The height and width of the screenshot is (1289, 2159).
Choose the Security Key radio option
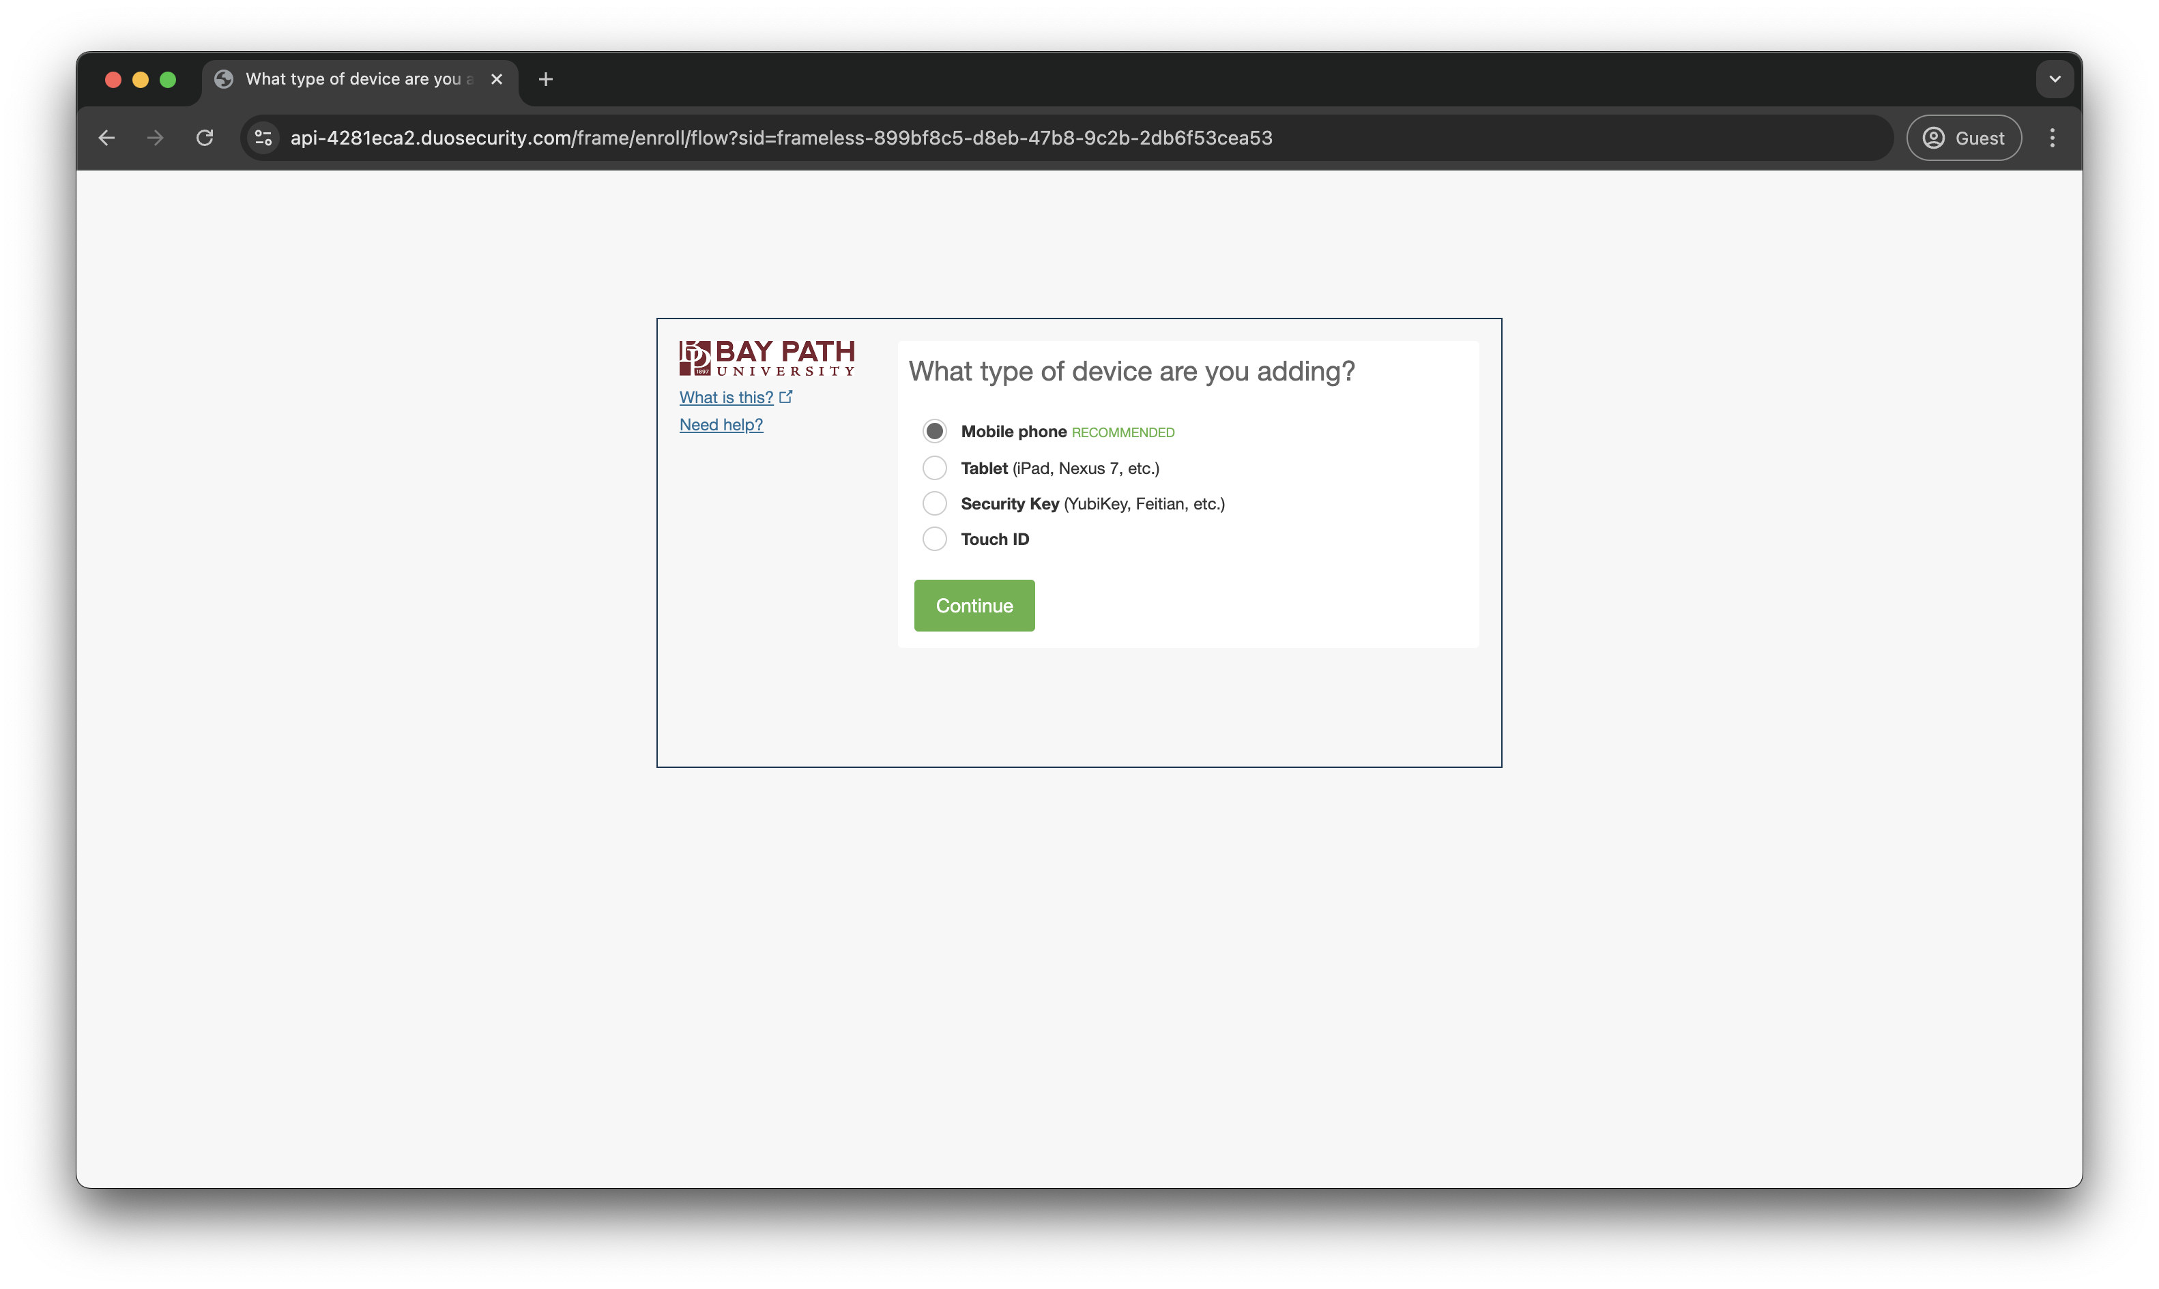[934, 504]
